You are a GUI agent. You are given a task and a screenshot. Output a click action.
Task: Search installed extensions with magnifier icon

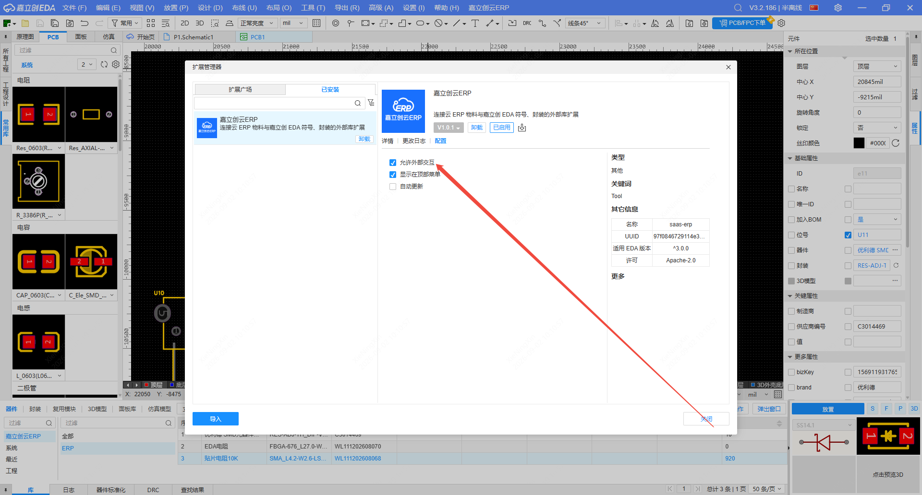[358, 103]
